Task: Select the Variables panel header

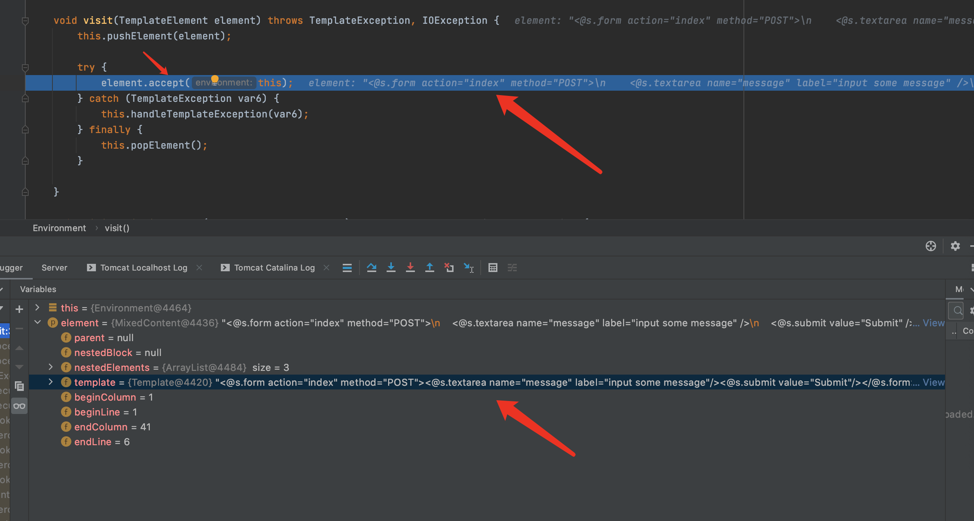Action: [x=38, y=289]
